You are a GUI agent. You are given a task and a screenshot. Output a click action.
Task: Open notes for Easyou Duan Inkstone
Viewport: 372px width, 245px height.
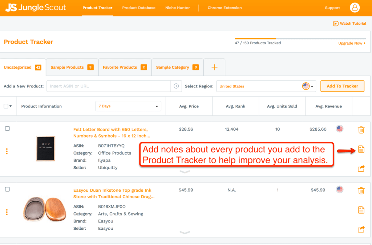[x=361, y=210]
